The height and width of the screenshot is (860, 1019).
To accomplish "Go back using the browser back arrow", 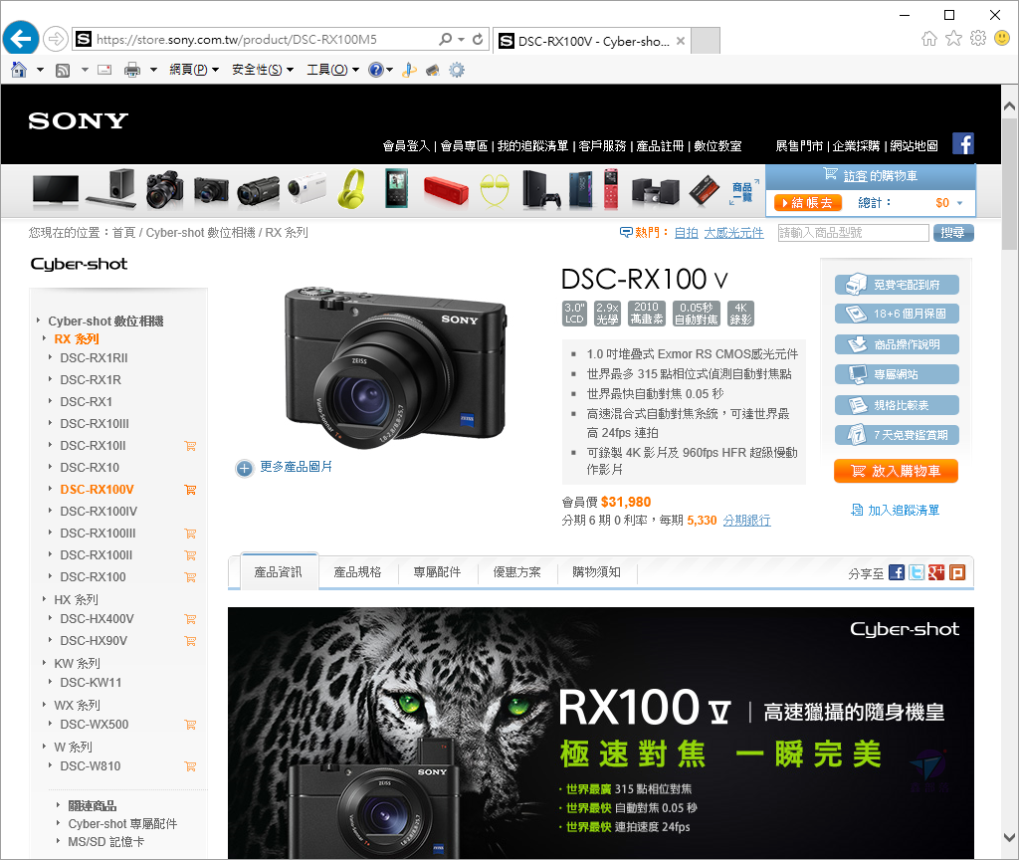I will tap(21, 39).
